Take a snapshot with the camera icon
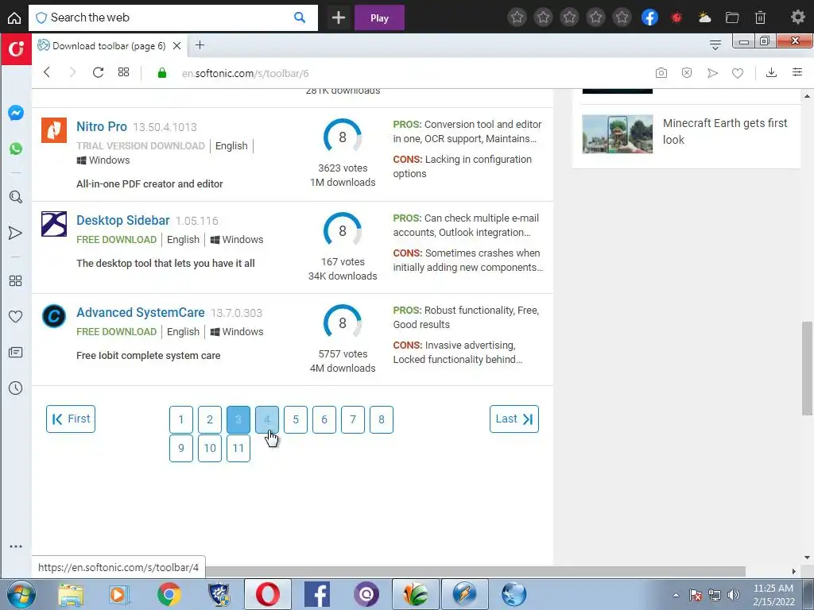This screenshot has height=610, width=814. click(661, 73)
